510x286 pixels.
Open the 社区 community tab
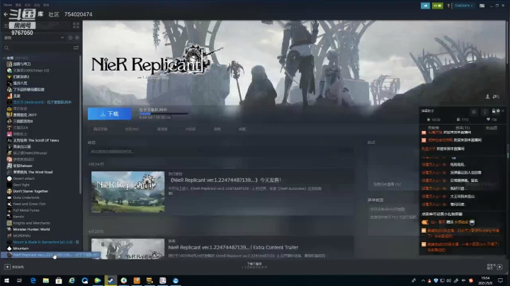[x=54, y=14]
